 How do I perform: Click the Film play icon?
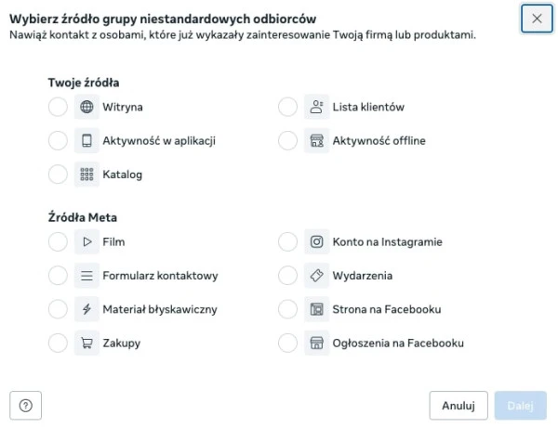[86, 242]
